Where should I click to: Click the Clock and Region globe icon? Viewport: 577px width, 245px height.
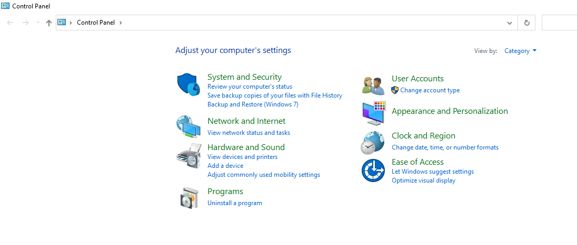[x=373, y=143]
